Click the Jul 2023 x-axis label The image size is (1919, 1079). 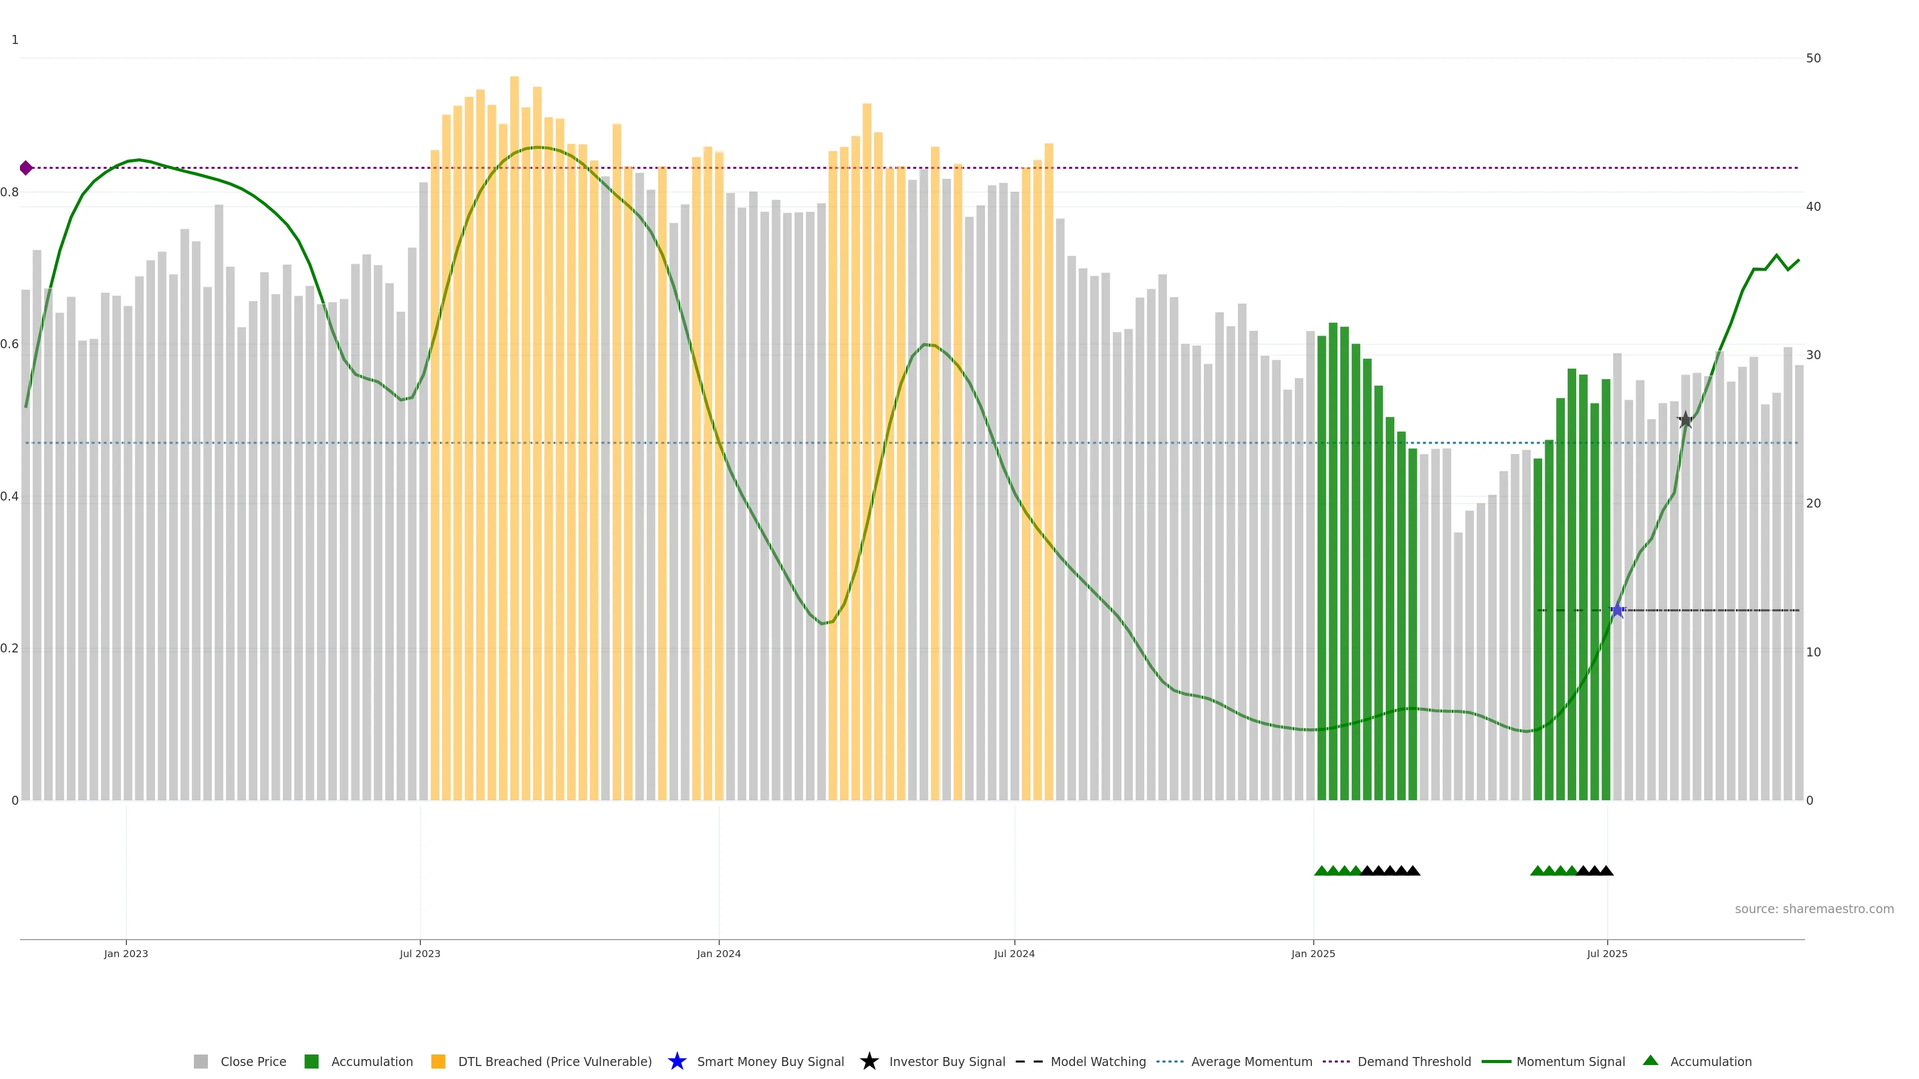pos(419,953)
